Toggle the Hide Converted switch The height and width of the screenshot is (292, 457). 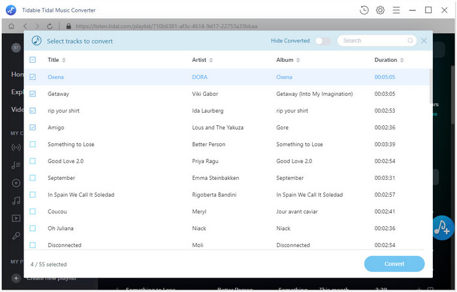pyautogui.click(x=323, y=41)
